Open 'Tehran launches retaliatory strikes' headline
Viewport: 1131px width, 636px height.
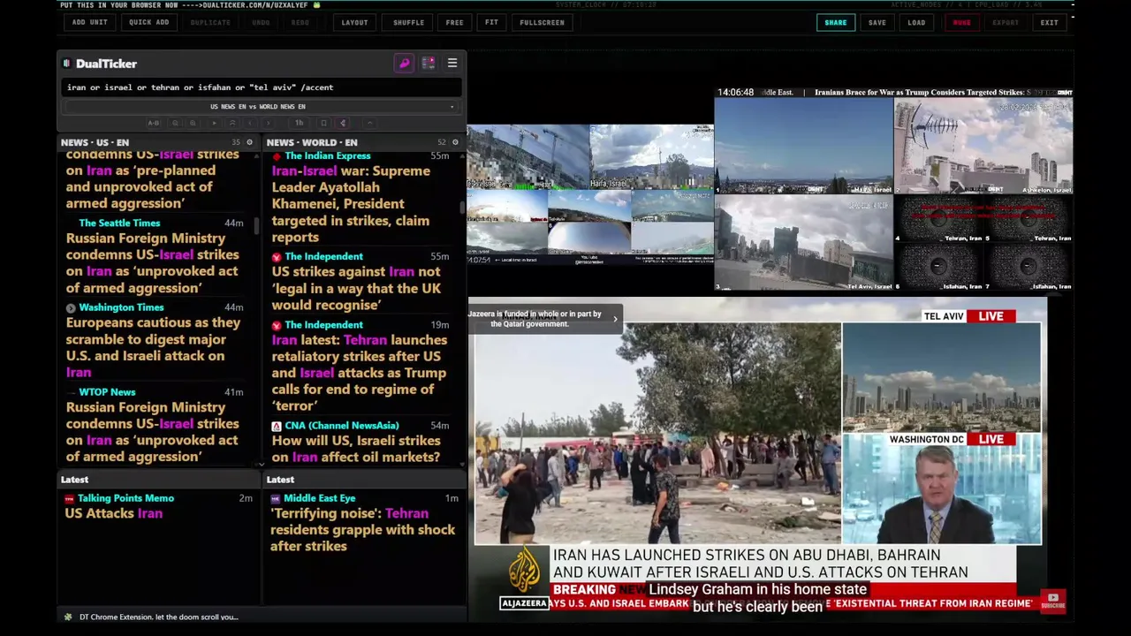click(x=359, y=373)
